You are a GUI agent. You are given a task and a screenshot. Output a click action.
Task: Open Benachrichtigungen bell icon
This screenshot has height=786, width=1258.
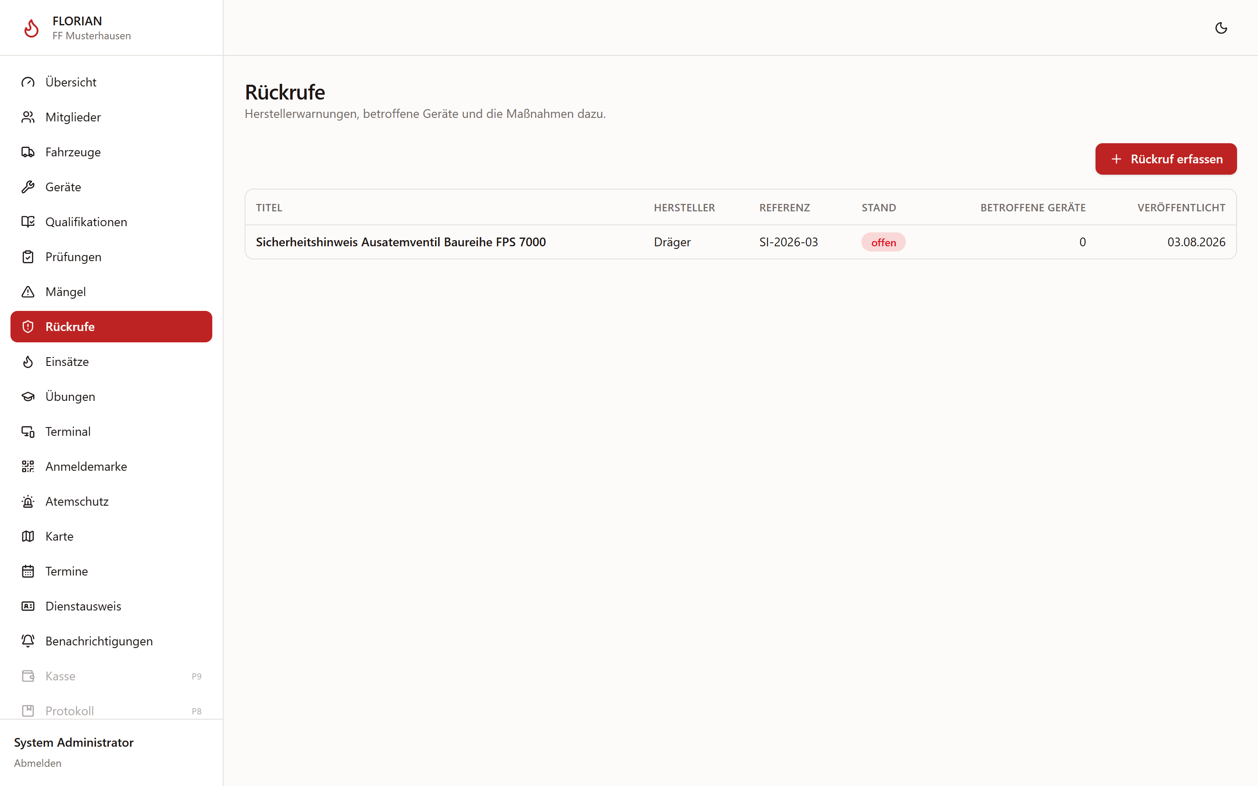pos(28,641)
